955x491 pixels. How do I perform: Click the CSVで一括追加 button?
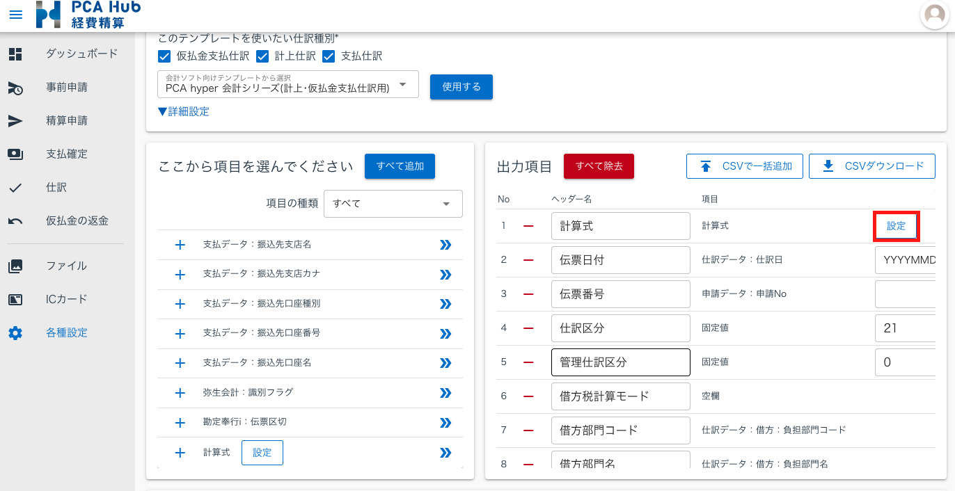coord(745,166)
